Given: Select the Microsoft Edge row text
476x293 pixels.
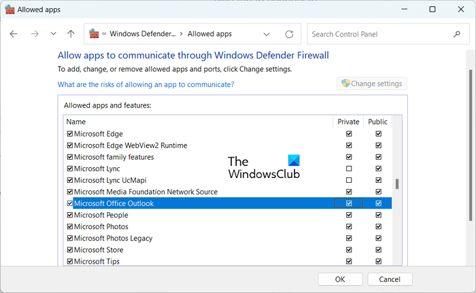Looking at the screenshot, I should click(x=99, y=134).
